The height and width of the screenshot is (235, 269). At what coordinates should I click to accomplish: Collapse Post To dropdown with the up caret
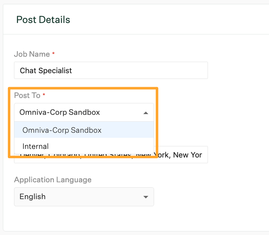(145, 113)
